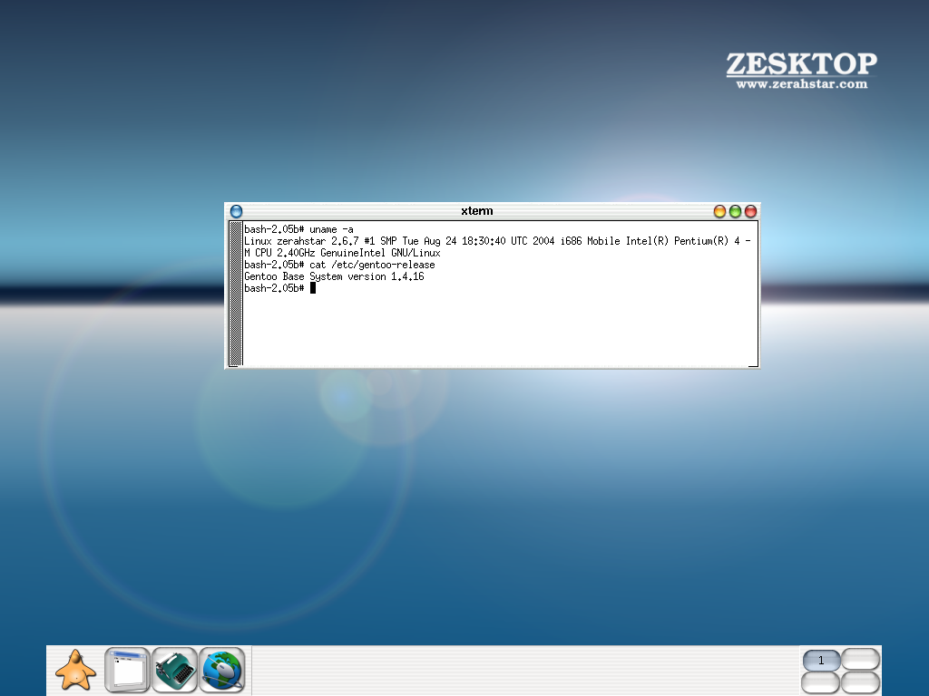This screenshot has height=696, width=929.
Task: Open the blue xterm window menu button
Action: coord(237,211)
